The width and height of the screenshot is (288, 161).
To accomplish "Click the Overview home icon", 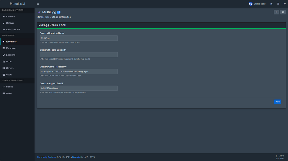I will point(4,16).
